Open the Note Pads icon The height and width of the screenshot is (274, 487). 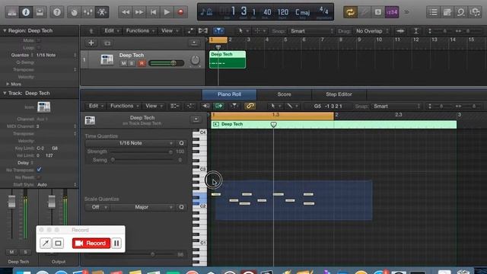click(x=447, y=12)
